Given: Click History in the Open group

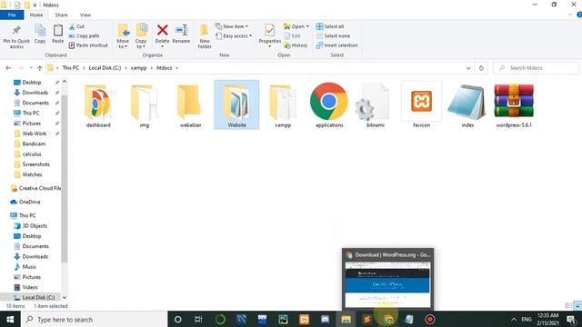Looking at the screenshot, I should tap(296, 45).
